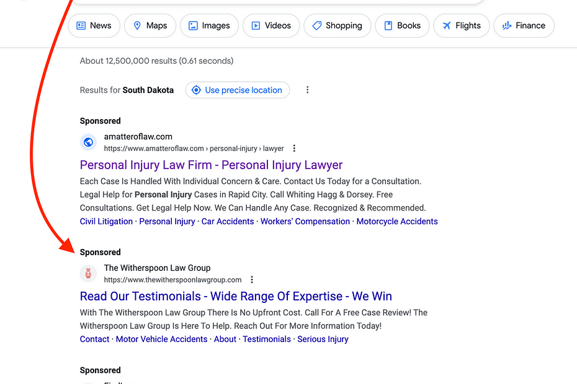Screen dimensions: 577x384
Task: Open the Maps search tab
Action: tap(150, 26)
